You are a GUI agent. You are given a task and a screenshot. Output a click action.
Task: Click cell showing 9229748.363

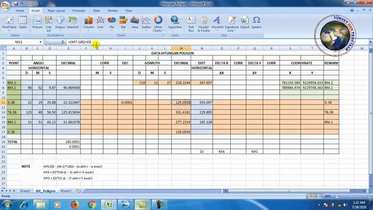(x=312, y=87)
